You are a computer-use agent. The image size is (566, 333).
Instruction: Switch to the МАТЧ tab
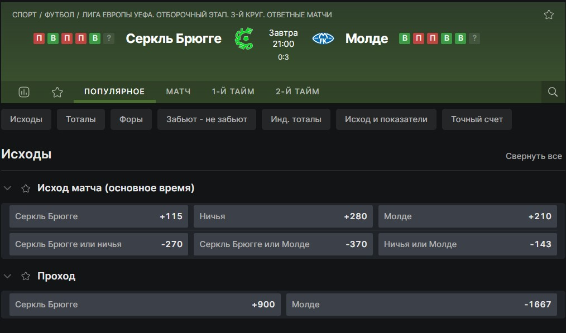tap(178, 91)
